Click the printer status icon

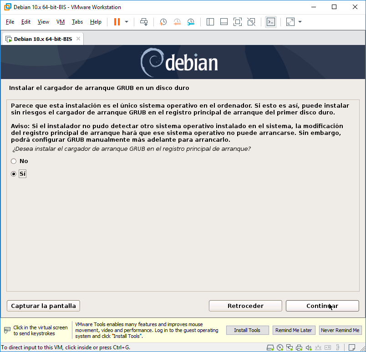tap(299, 347)
